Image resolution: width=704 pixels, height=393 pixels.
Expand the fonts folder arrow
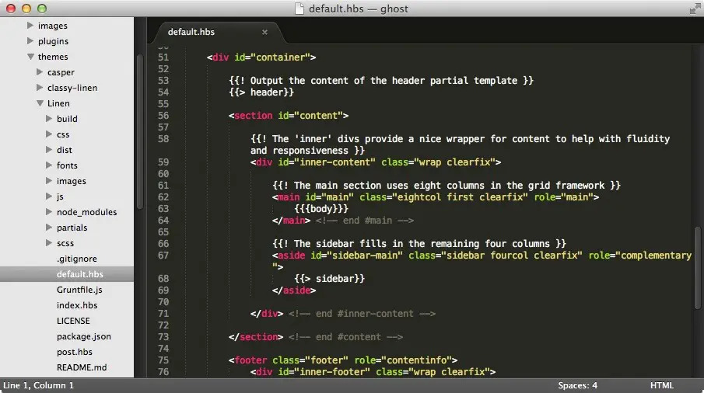[49, 165]
